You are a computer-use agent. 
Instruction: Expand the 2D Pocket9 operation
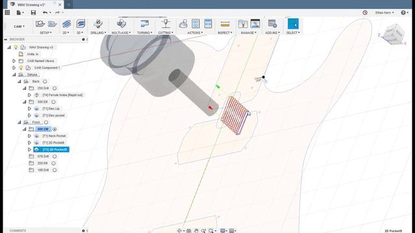click(29, 150)
